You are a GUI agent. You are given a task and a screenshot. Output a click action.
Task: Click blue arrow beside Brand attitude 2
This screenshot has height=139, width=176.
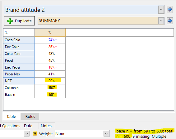click(169, 9)
